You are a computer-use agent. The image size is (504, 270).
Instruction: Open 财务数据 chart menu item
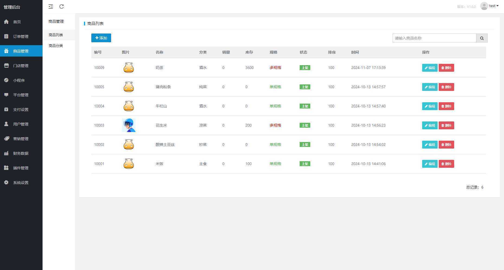point(21,153)
